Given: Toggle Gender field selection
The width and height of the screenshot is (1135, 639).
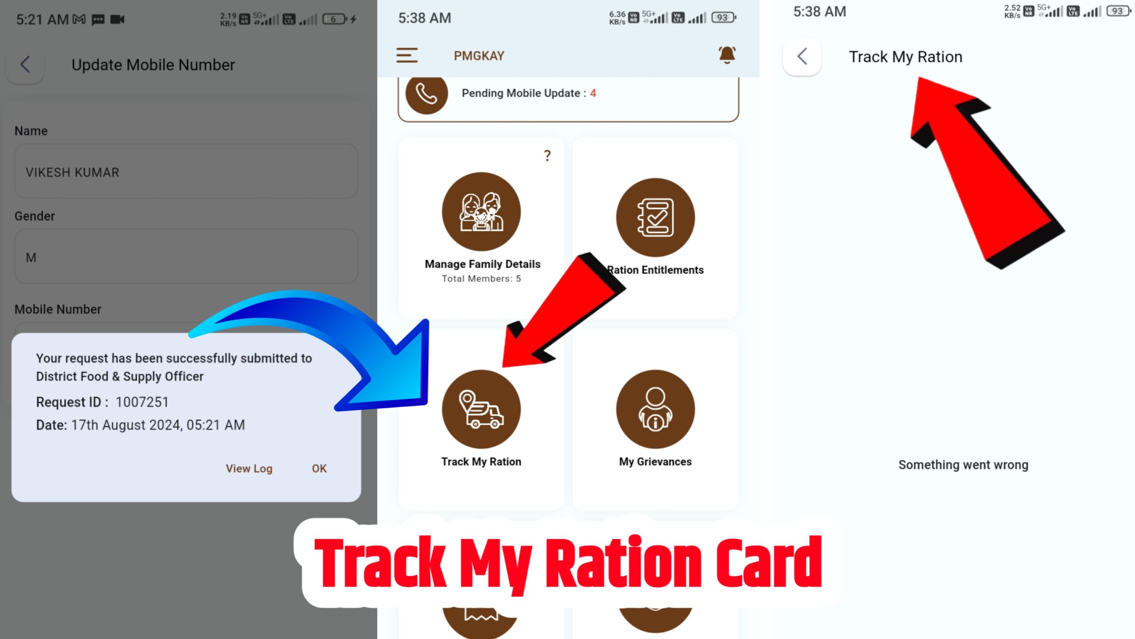Looking at the screenshot, I should click(186, 257).
